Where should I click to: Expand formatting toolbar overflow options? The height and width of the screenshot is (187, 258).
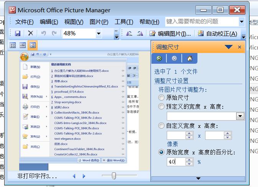[x=243, y=35]
